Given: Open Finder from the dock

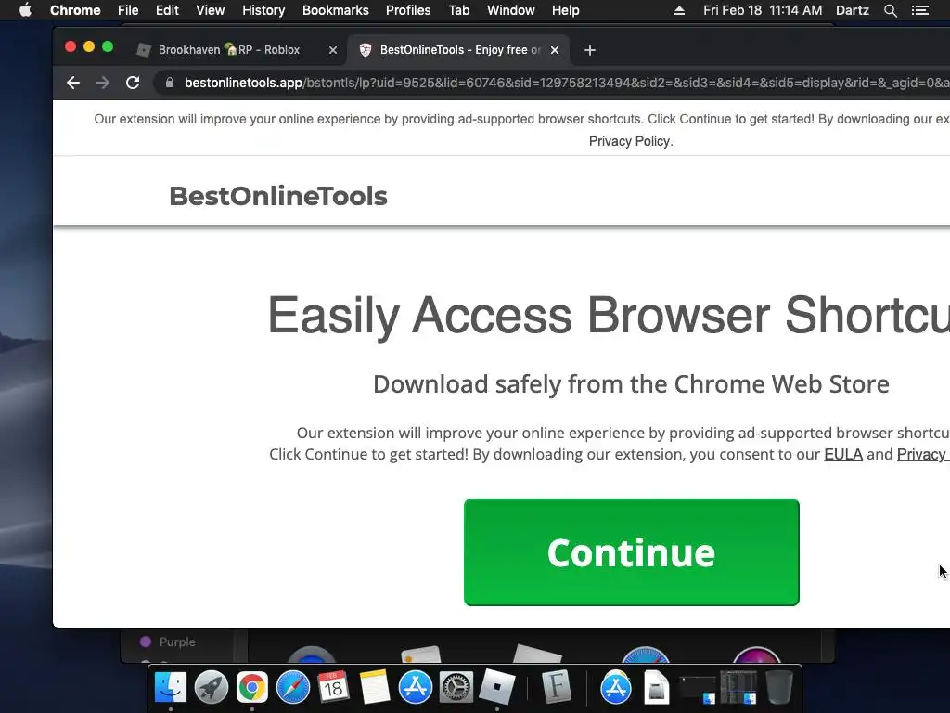Looking at the screenshot, I should 171,688.
